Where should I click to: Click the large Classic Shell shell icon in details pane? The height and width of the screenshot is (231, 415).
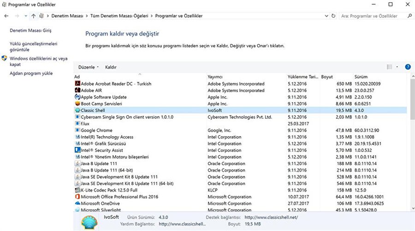89,222
